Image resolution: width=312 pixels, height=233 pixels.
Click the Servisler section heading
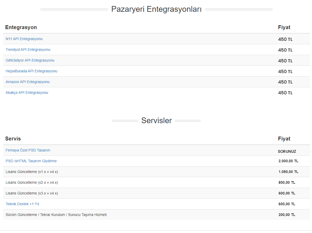tap(156, 121)
